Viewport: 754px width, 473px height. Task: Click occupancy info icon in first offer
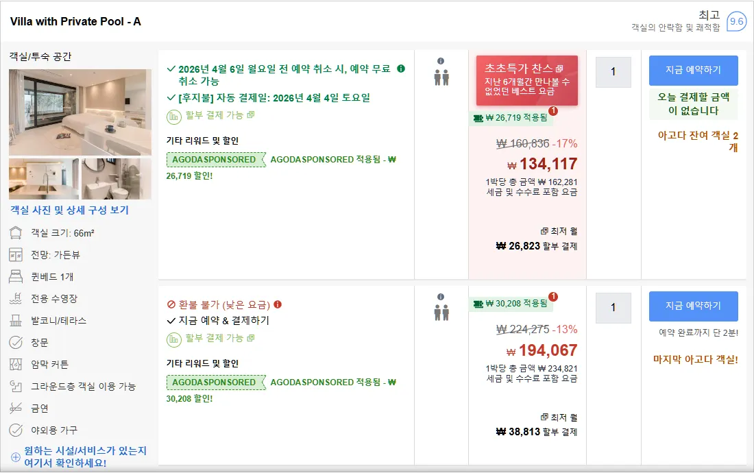pos(441,61)
